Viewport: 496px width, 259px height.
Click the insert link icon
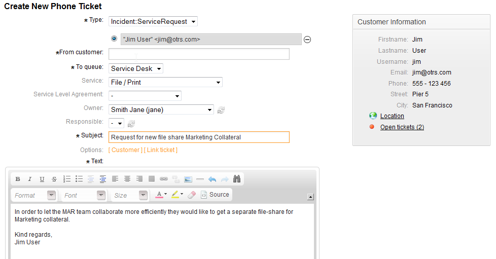click(164, 179)
